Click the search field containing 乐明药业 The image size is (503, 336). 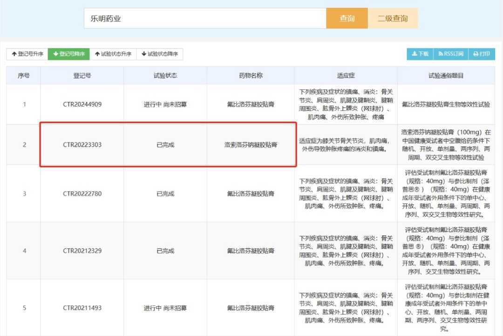click(205, 19)
